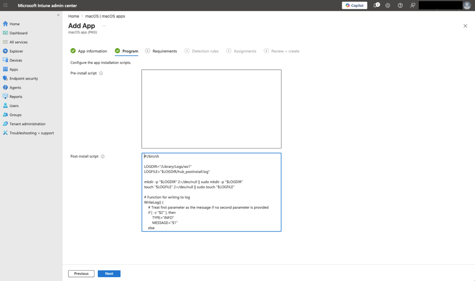Click the '#!/bin/sh' line in script
The width and height of the screenshot is (475, 281).
tap(151, 156)
